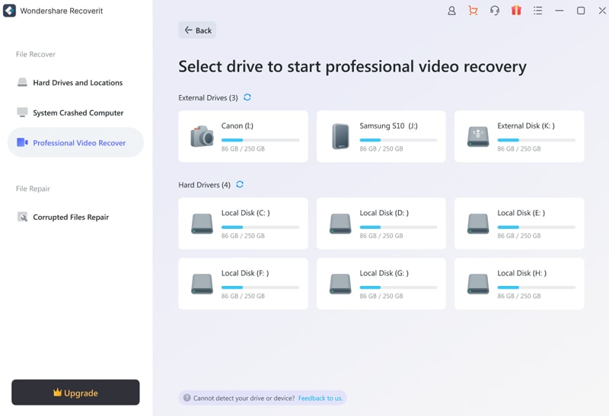Select the Local Disk (F:) label
The width and height of the screenshot is (609, 416).
245,273
